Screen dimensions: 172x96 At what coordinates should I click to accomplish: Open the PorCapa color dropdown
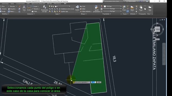[x=121, y=6]
